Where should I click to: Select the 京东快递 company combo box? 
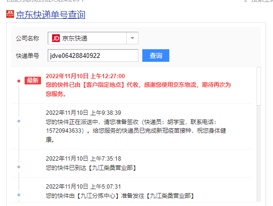93,38
